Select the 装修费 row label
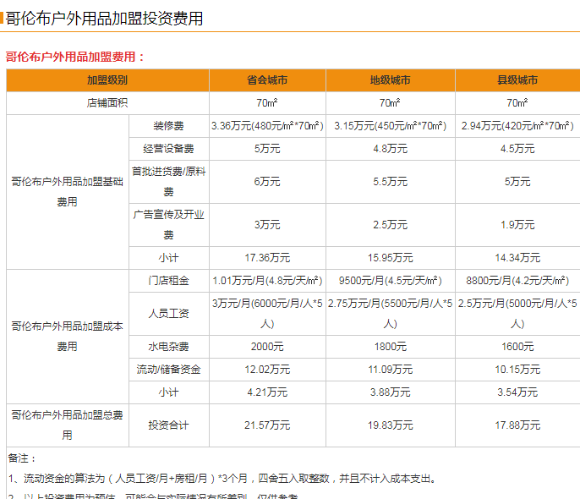580x499 pixels. click(x=169, y=126)
